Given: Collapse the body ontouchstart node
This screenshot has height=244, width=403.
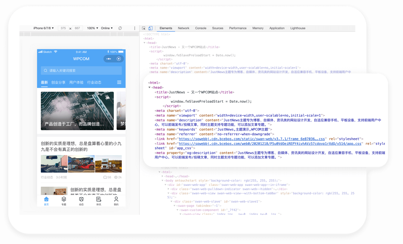Looking at the screenshot, I should tap(162, 181).
